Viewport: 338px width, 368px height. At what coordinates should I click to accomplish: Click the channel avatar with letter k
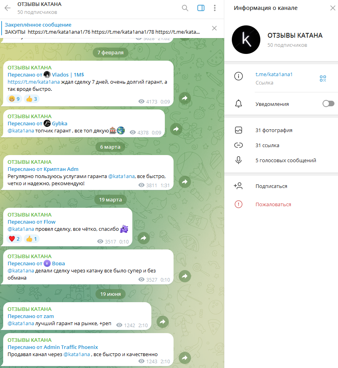pyautogui.click(x=246, y=39)
